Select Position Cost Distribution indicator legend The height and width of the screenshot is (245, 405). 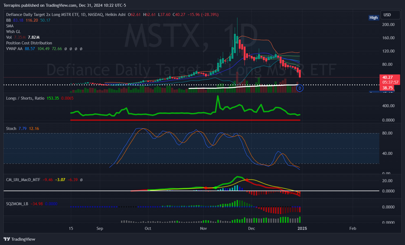point(29,43)
